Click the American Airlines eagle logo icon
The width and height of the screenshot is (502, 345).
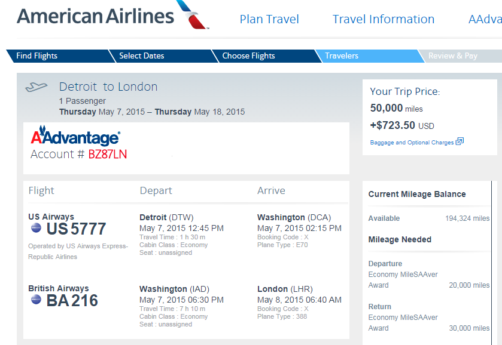[x=193, y=15]
